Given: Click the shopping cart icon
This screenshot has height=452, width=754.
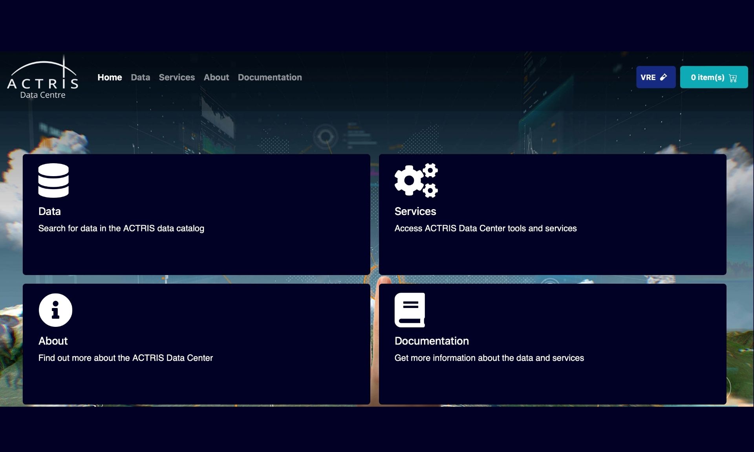Looking at the screenshot, I should 733,78.
